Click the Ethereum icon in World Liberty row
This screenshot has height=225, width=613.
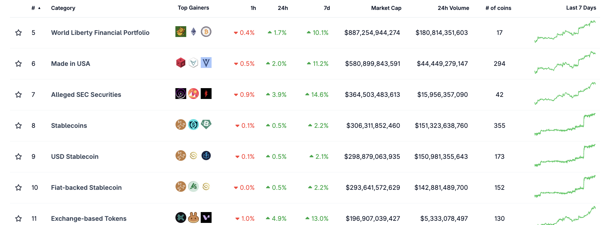pos(193,32)
